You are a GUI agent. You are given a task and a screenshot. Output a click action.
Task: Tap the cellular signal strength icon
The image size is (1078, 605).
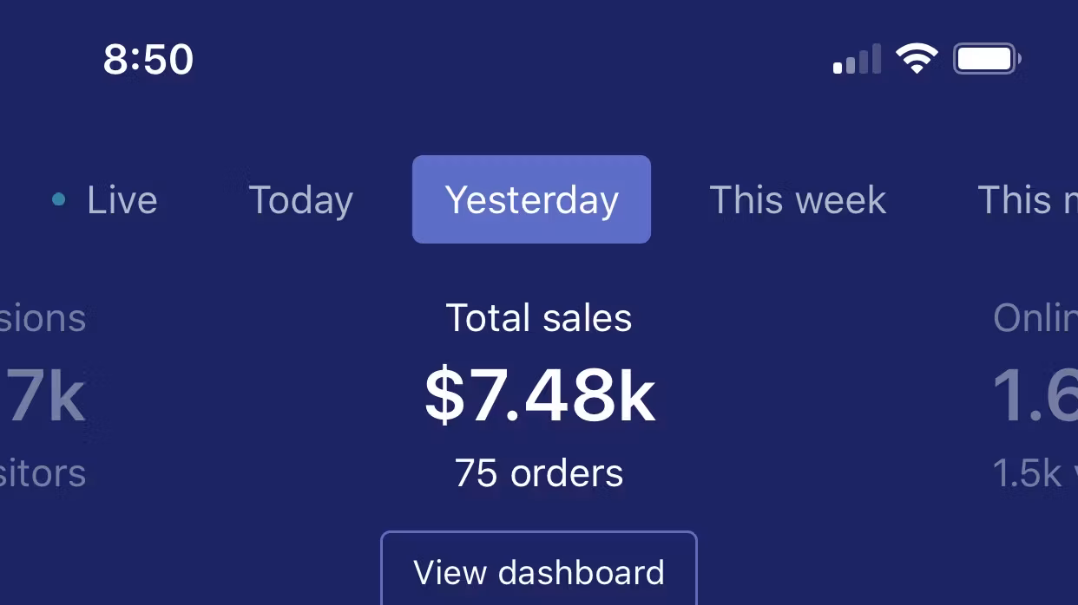point(857,60)
